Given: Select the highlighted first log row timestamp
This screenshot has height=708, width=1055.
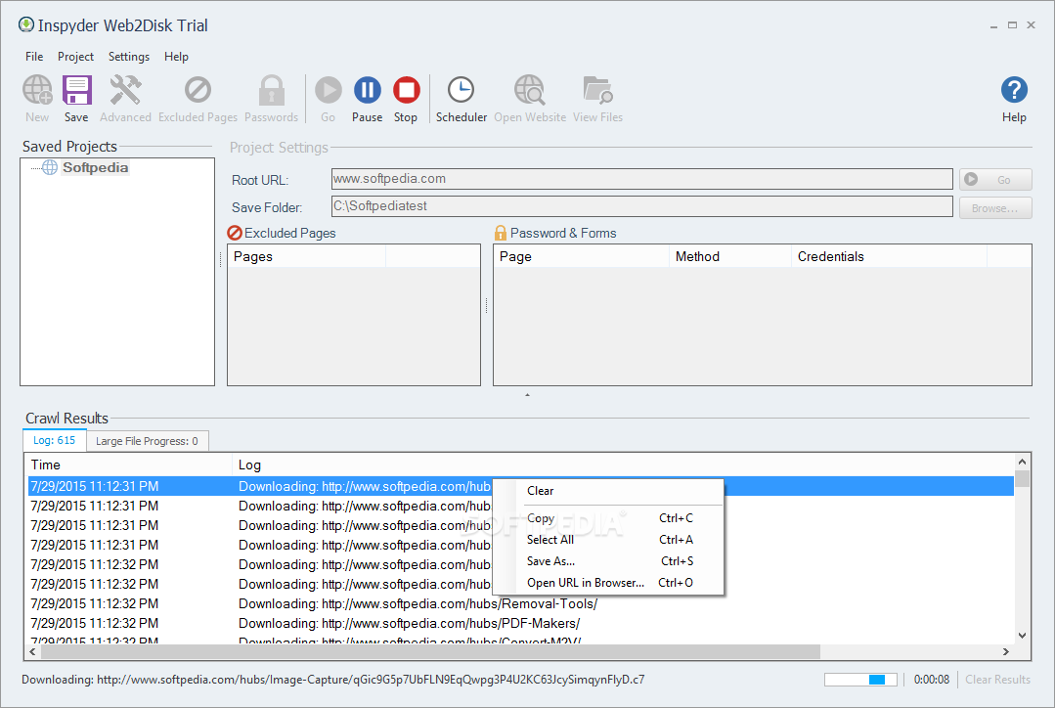Looking at the screenshot, I should pos(95,486).
